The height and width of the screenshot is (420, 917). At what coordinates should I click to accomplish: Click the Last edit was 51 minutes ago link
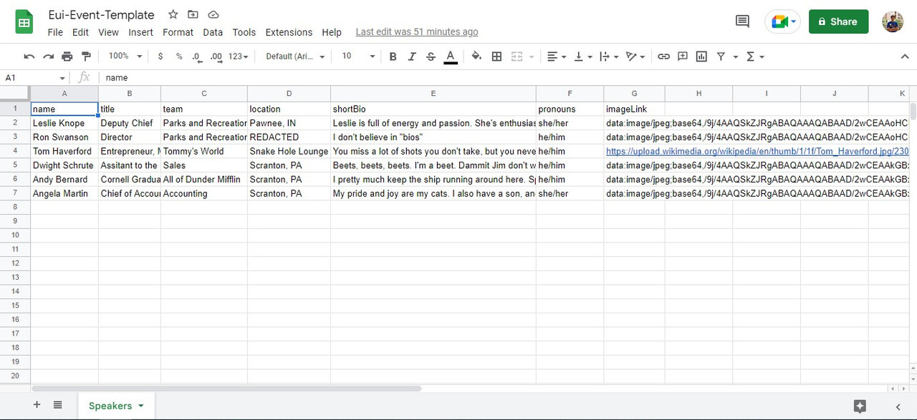tap(417, 32)
